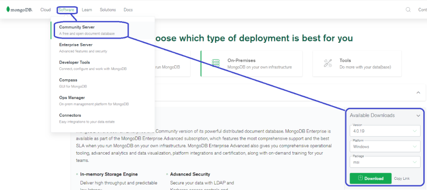The height and width of the screenshot is (190, 427).
Task: Click the MongoDB leaf logo
Action: 8,9
